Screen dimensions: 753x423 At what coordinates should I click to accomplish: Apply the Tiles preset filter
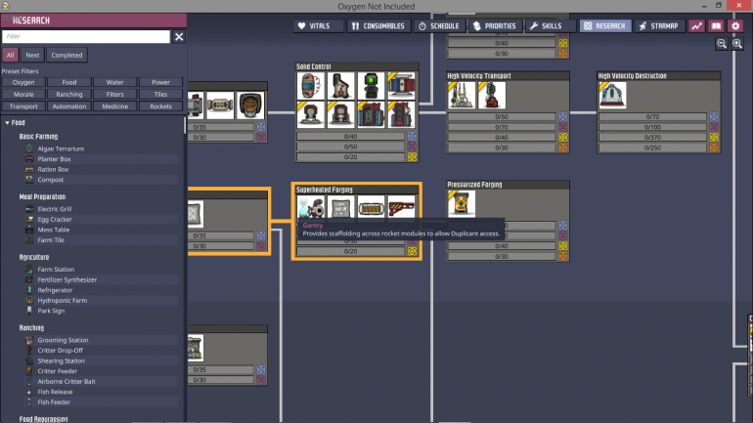(x=161, y=94)
